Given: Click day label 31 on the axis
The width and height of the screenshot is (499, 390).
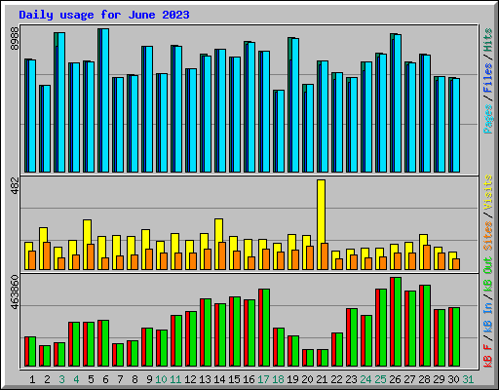Looking at the screenshot, I should [x=468, y=379].
